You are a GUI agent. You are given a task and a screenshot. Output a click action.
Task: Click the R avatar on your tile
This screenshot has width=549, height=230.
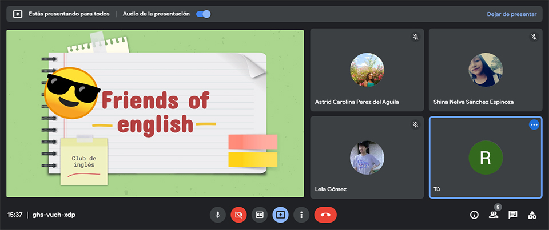pyautogui.click(x=485, y=158)
